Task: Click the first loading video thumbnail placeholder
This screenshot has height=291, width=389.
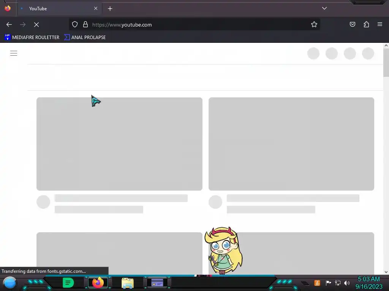Action: click(x=119, y=144)
